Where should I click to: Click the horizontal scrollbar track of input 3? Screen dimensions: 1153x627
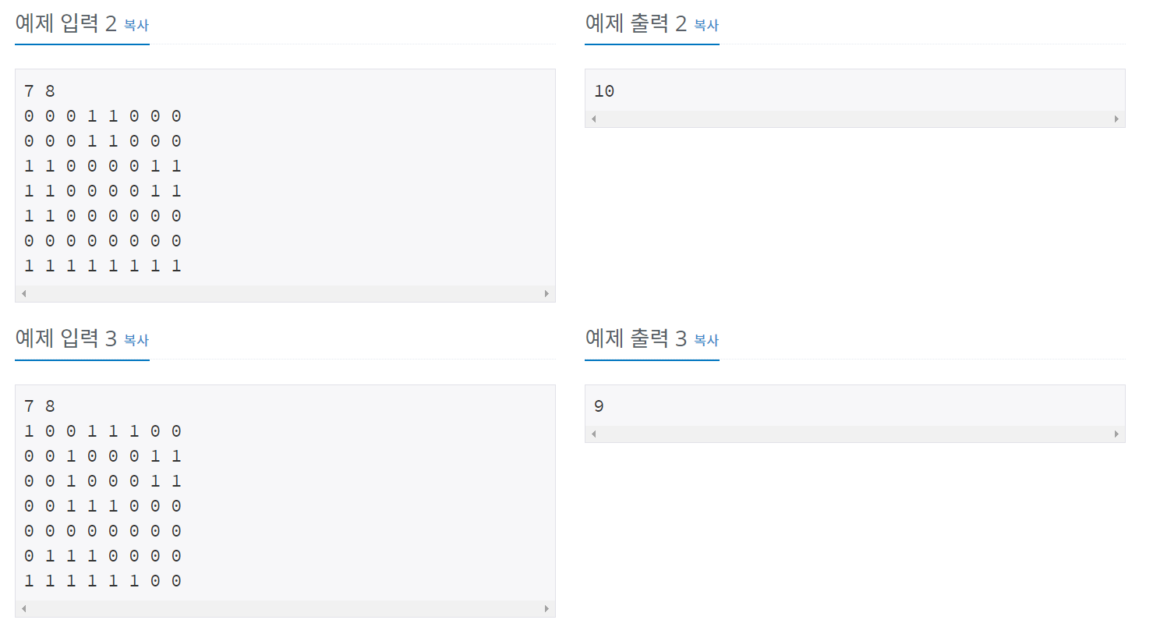pos(285,609)
